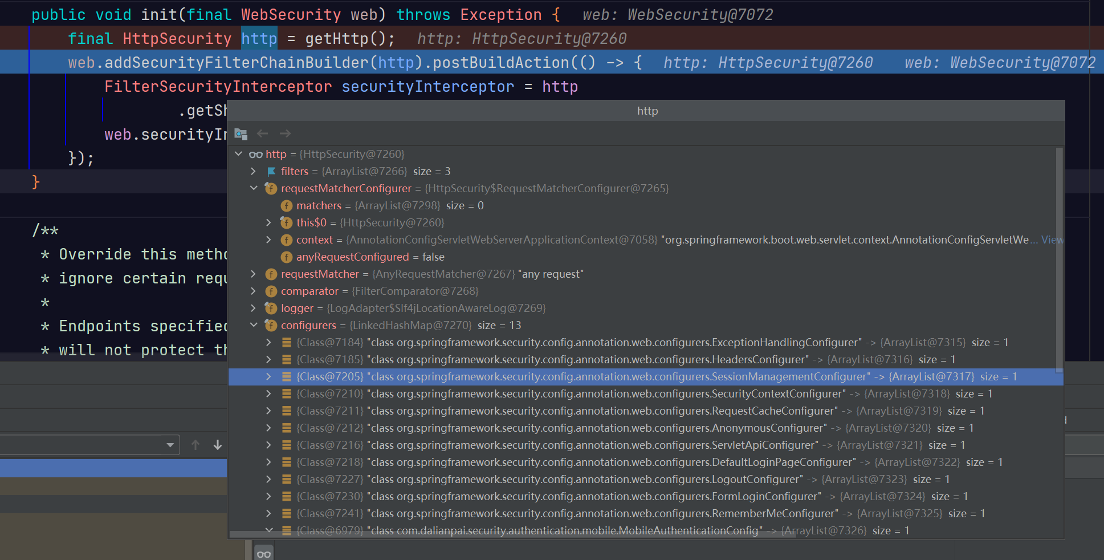Expand the LogoutConfigurer entry
The image size is (1104, 560).
[x=269, y=479]
